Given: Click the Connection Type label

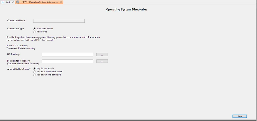Looking at the screenshot, I should pyautogui.click(x=16, y=29).
